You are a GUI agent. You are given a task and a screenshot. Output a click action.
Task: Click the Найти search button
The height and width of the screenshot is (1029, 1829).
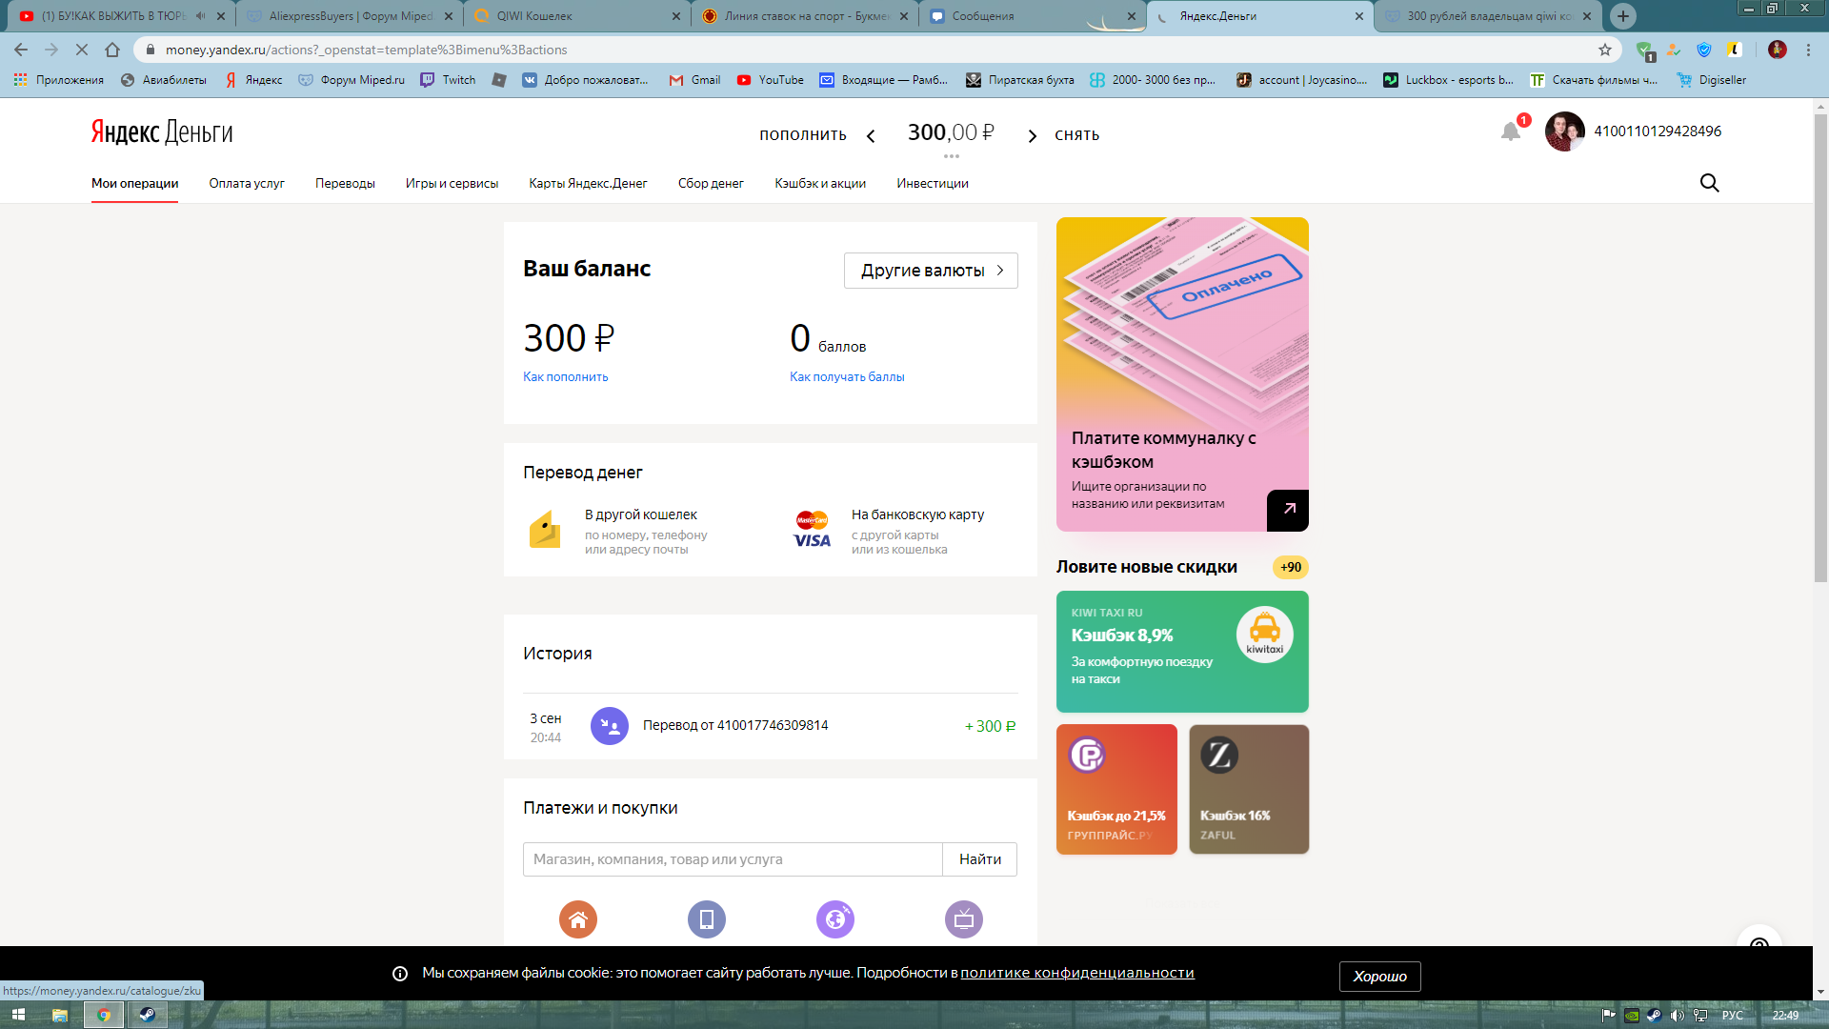coord(980,859)
